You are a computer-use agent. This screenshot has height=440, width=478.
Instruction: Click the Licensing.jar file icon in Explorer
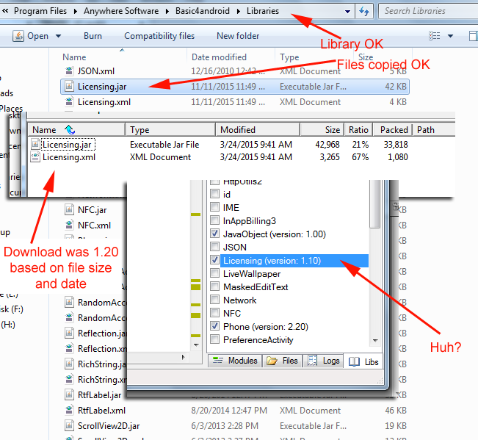pos(69,86)
